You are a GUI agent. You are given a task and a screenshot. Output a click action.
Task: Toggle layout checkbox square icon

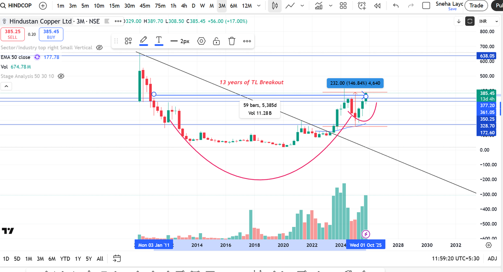tap(426, 6)
